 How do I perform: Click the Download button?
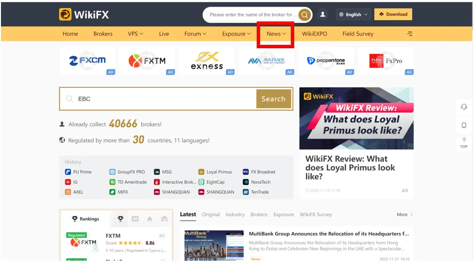(393, 14)
